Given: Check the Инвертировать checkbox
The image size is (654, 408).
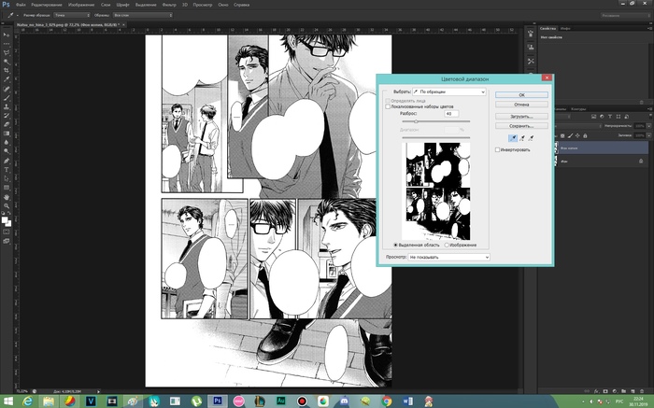Looking at the screenshot, I should (x=497, y=149).
